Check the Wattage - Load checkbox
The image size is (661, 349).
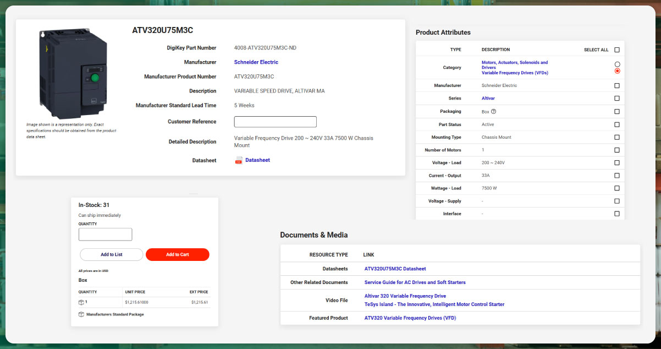[617, 188]
